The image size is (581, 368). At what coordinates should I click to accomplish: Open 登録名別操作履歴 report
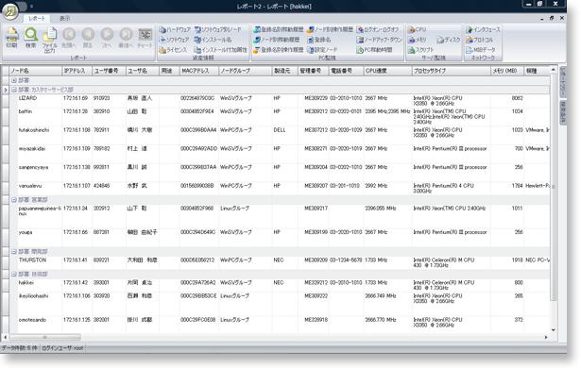pyautogui.click(x=279, y=50)
